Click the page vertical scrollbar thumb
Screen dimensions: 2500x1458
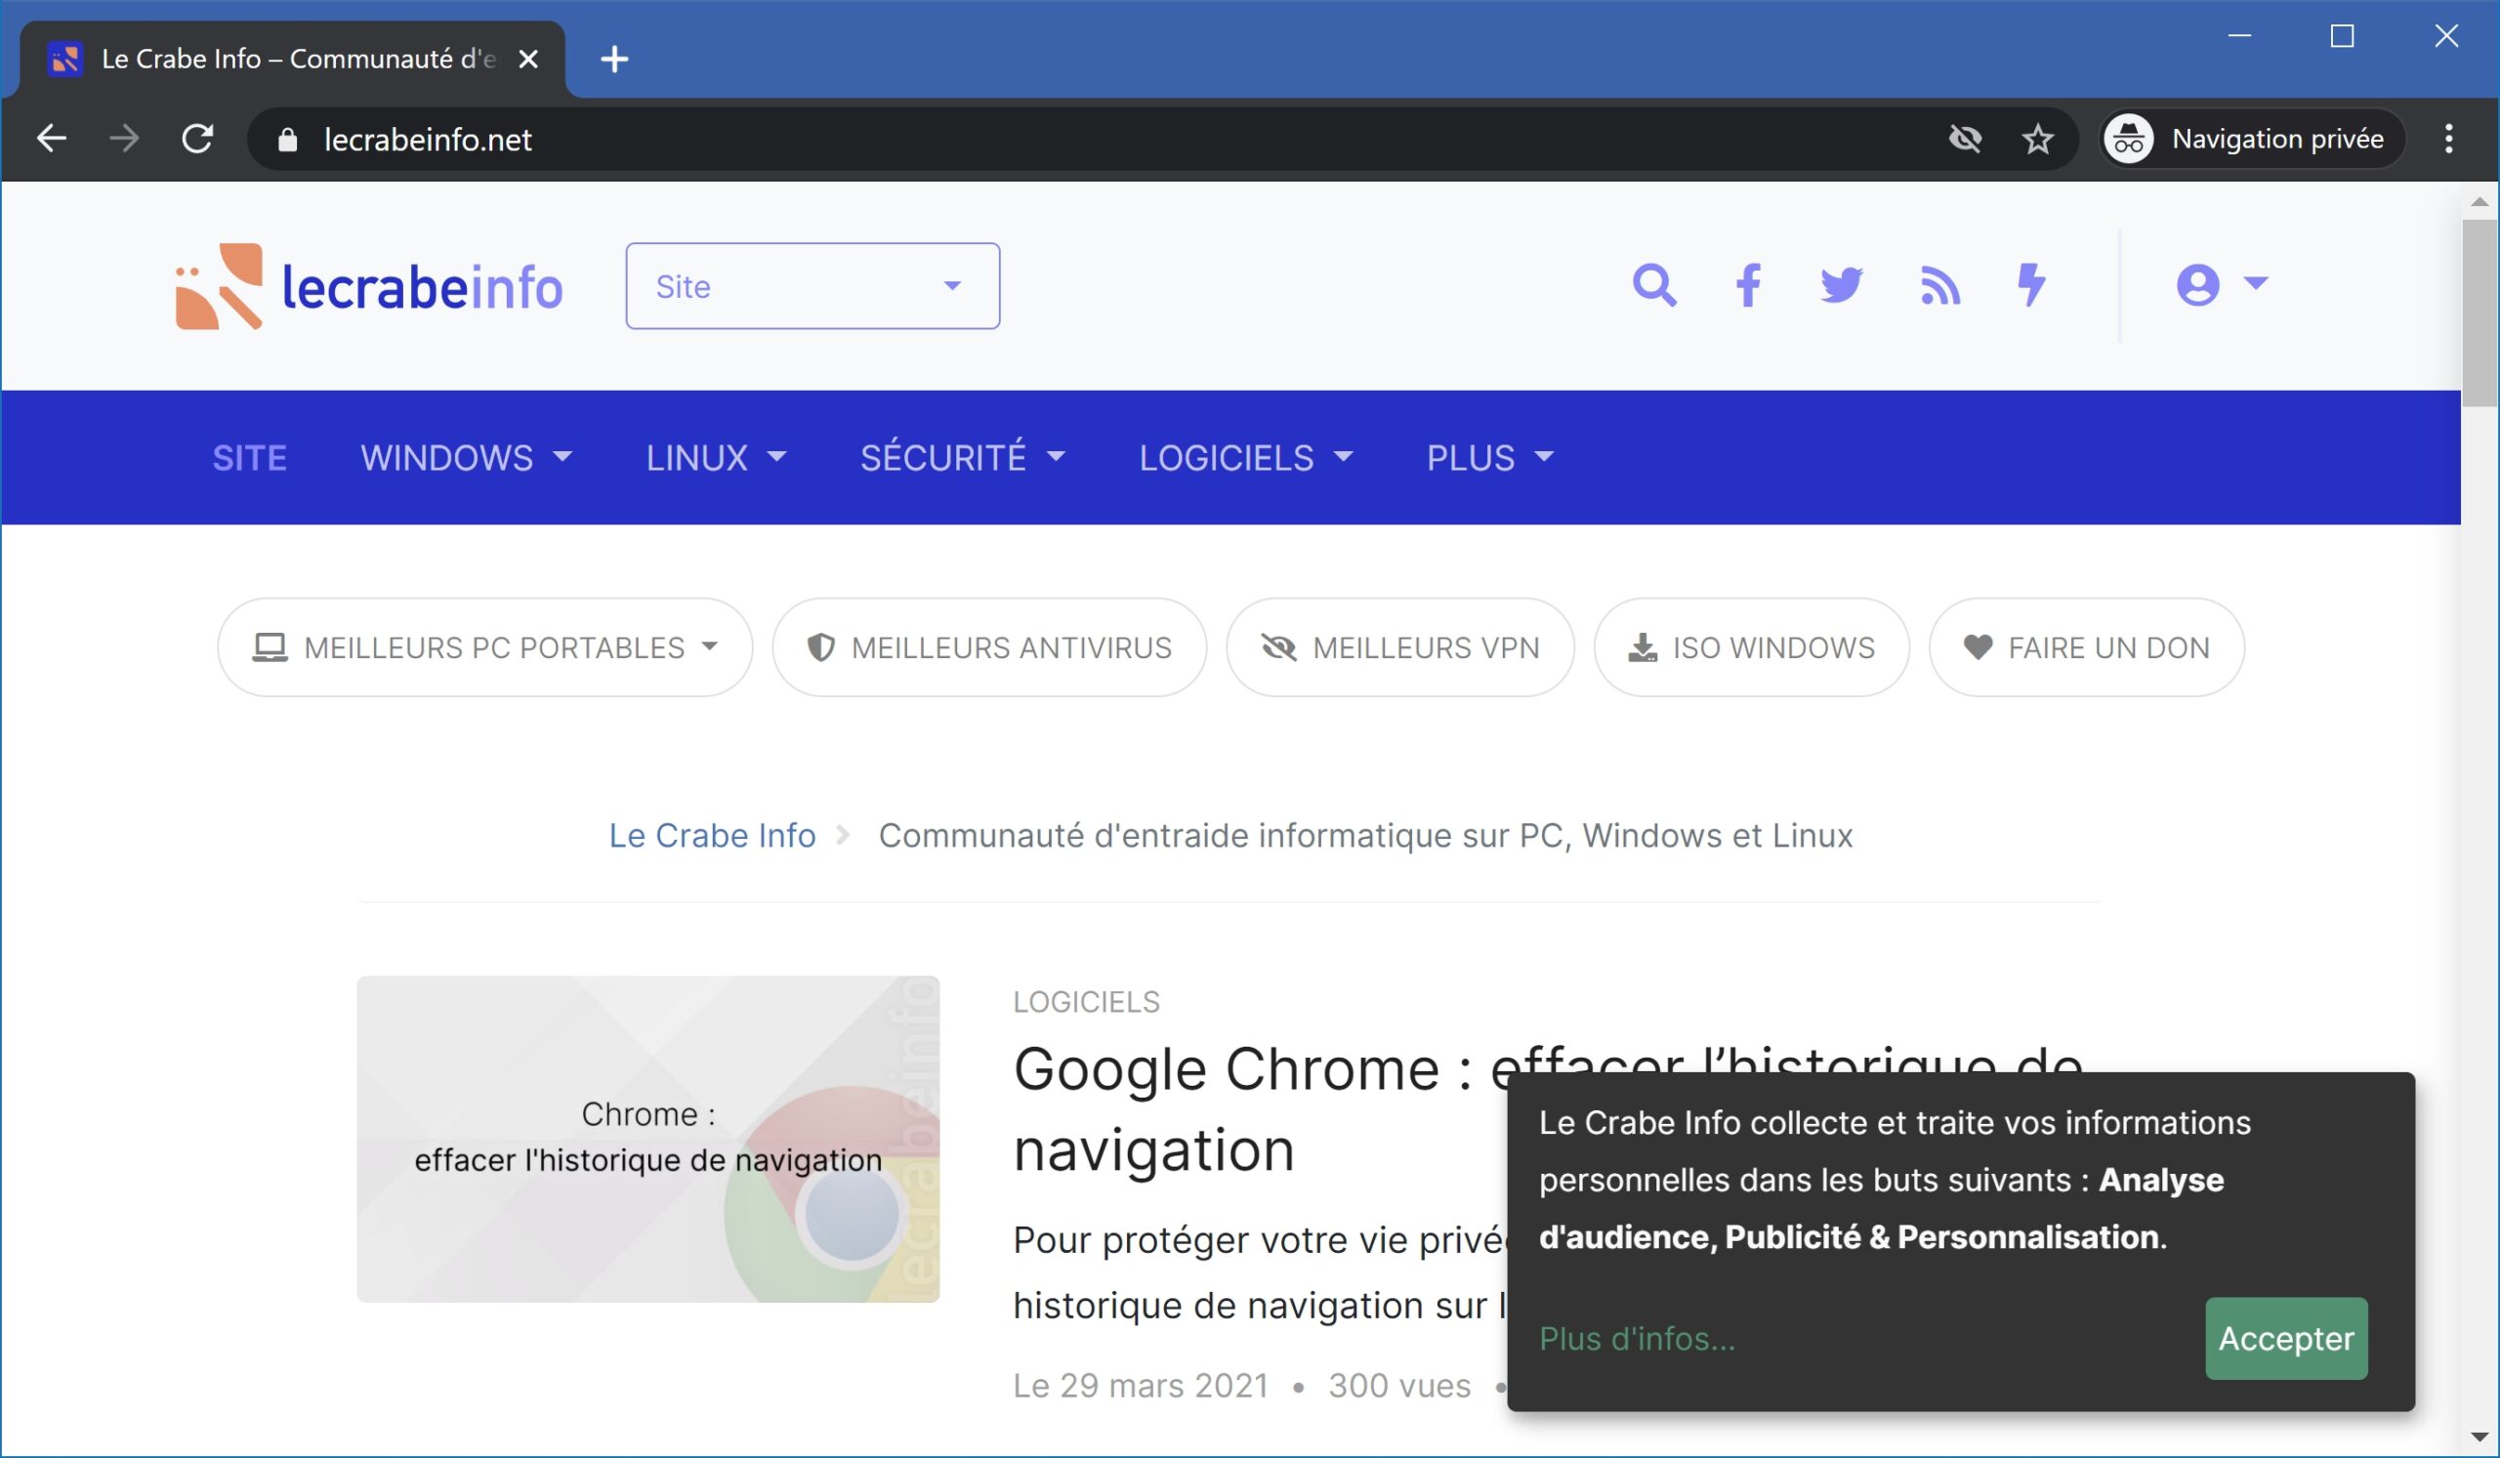pyautogui.click(x=2479, y=312)
